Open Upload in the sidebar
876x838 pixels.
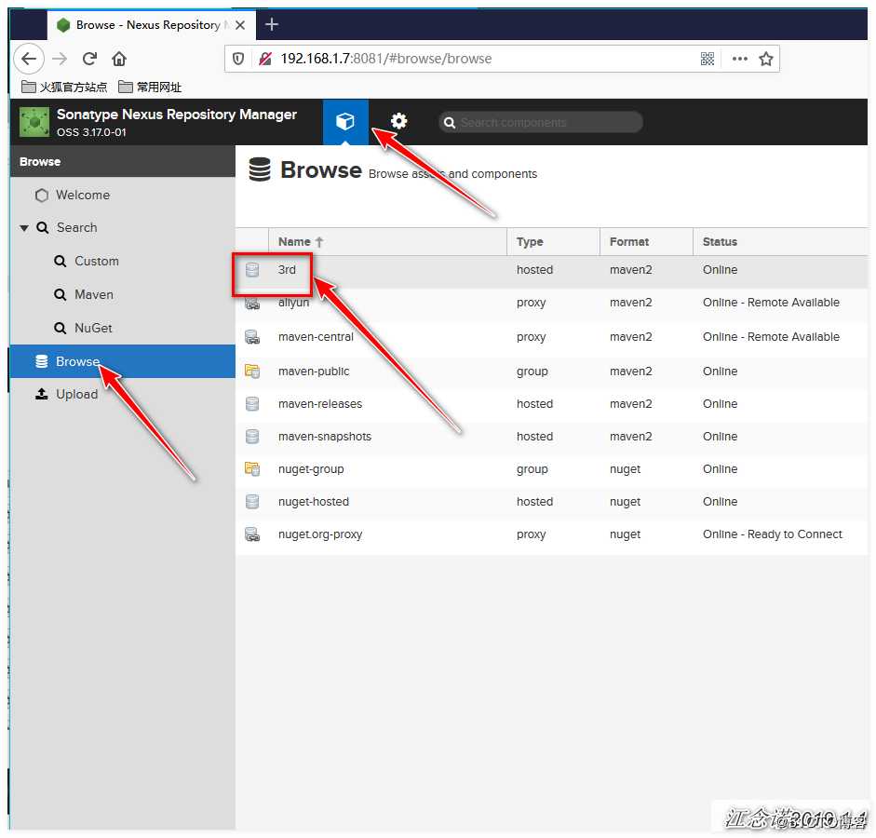click(x=76, y=394)
